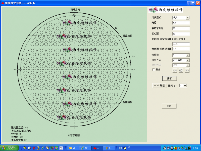Click the EN input language indicator

[121, 148]
